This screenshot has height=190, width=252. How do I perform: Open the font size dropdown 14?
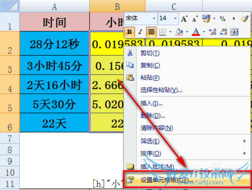click(175, 18)
